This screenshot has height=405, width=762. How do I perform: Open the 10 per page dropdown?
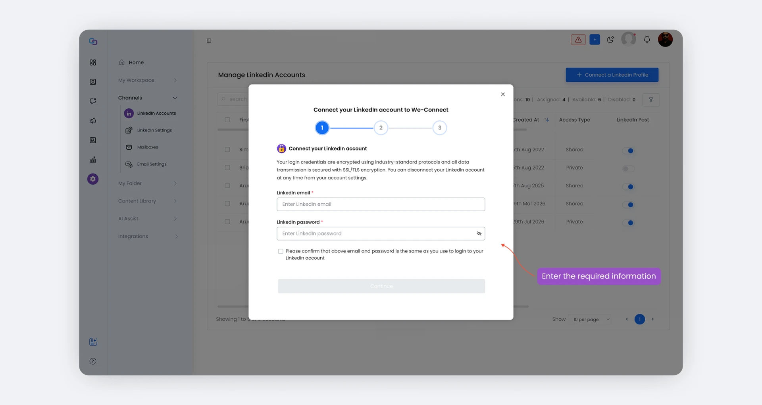(590, 319)
